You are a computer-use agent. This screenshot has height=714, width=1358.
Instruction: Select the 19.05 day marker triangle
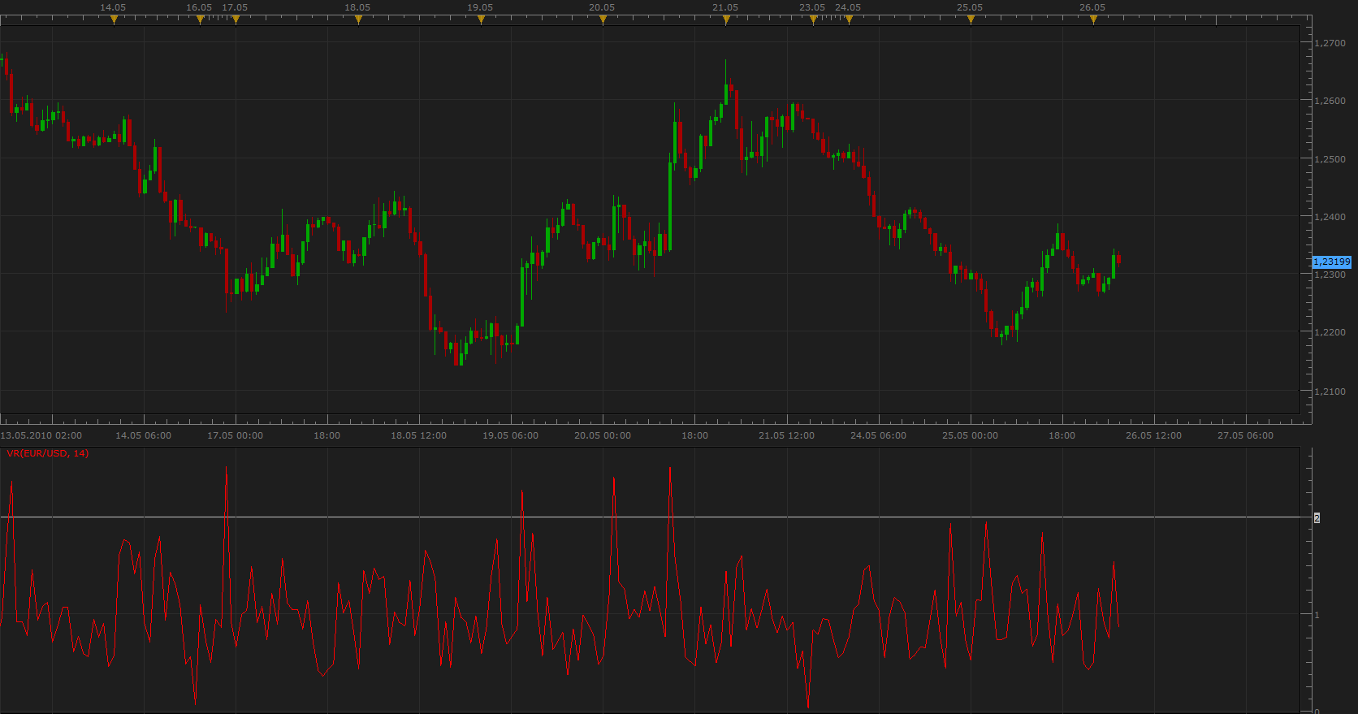point(481,20)
